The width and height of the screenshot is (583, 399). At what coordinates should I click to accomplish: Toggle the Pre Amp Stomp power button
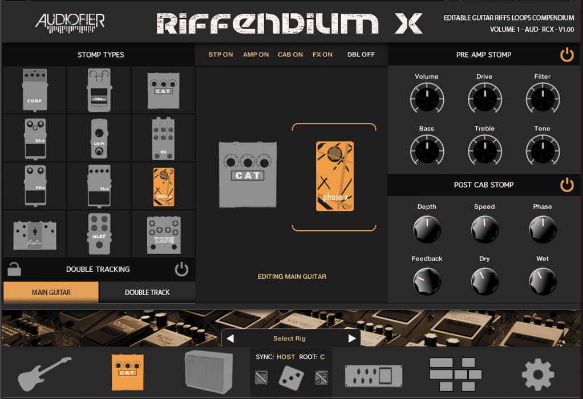click(566, 55)
